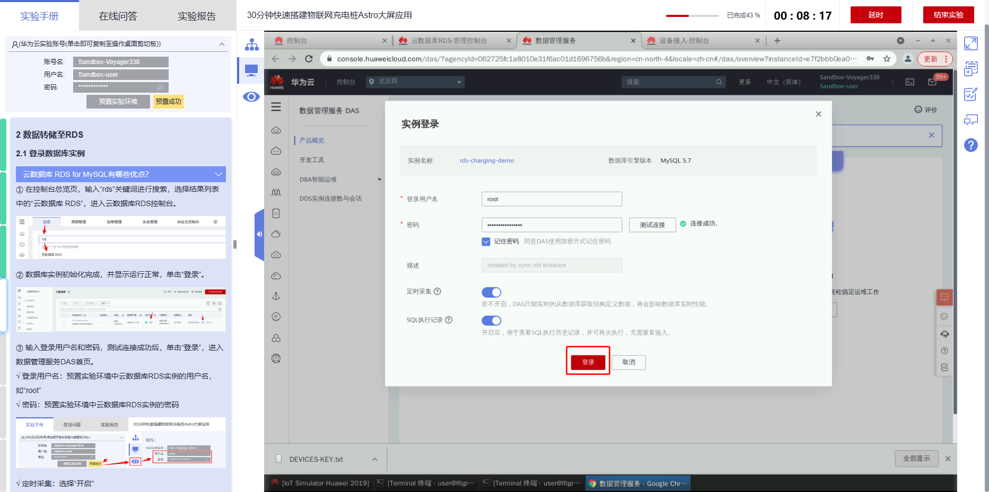Image resolution: width=989 pixels, height=492 pixels.
Task: Open the 北京四 region dropdown
Action: coord(416,82)
